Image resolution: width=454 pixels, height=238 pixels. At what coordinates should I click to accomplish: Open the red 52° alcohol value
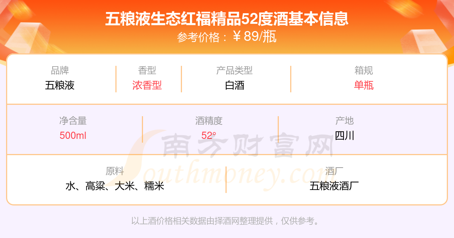pyautogui.click(x=209, y=135)
